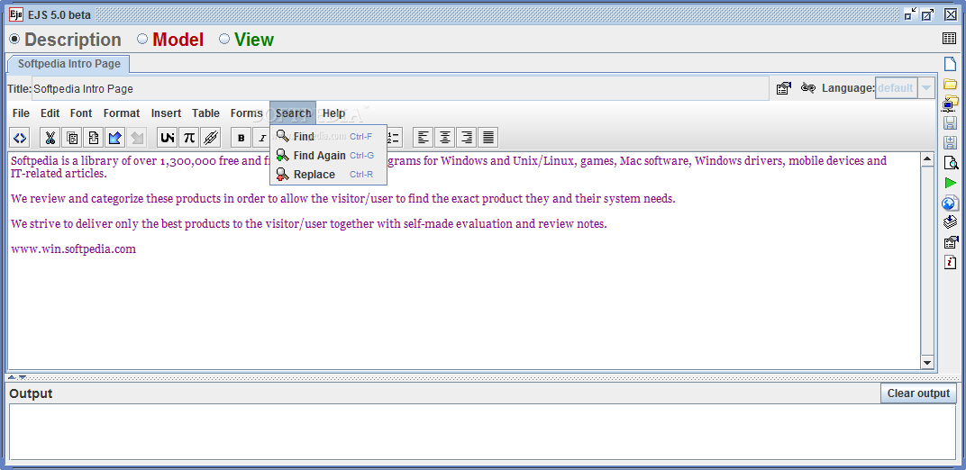Click the Clear output button
The height and width of the screenshot is (470, 966).
click(918, 393)
